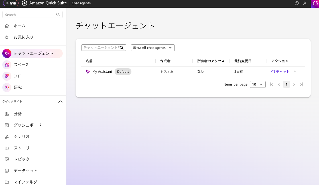The width and height of the screenshot is (319, 185).
Task: Open the purple chat assistant icon in top corner
Action: (x=315, y=3)
